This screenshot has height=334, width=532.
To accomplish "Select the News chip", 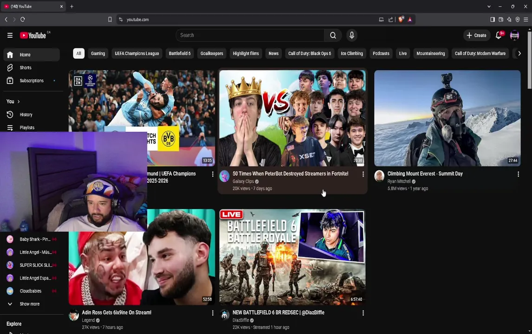I will (273, 53).
